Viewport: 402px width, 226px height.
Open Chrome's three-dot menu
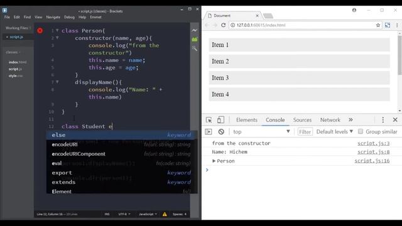click(397, 25)
